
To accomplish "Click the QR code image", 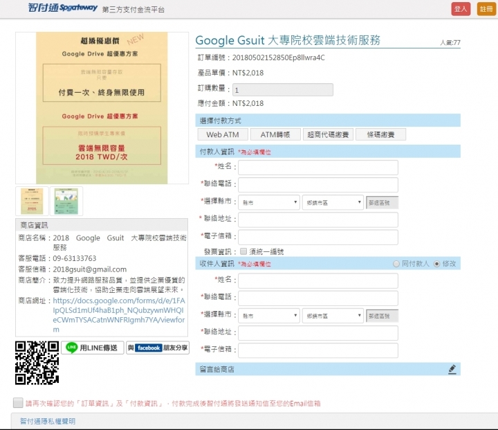I will click(x=37, y=363).
